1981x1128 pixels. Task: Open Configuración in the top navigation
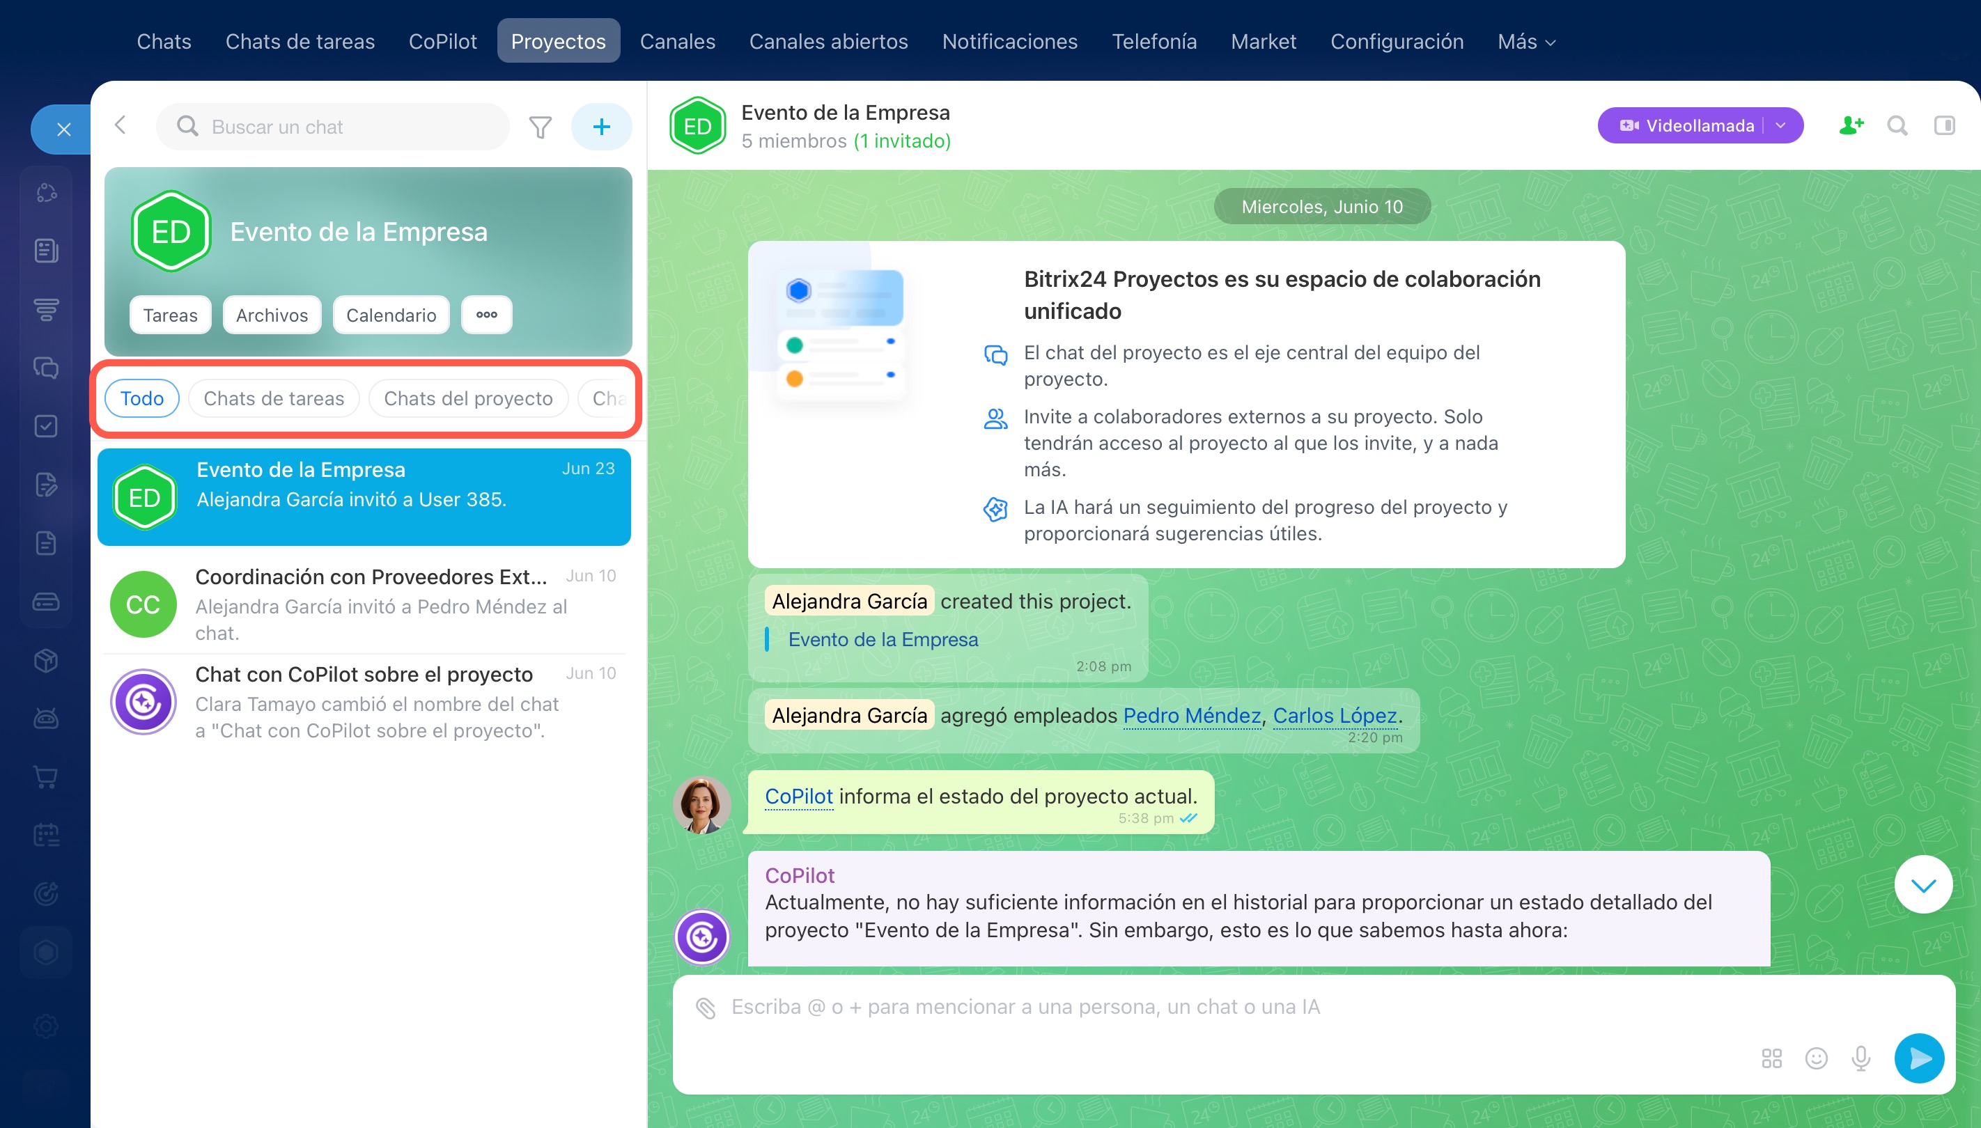[x=1397, y=41]
